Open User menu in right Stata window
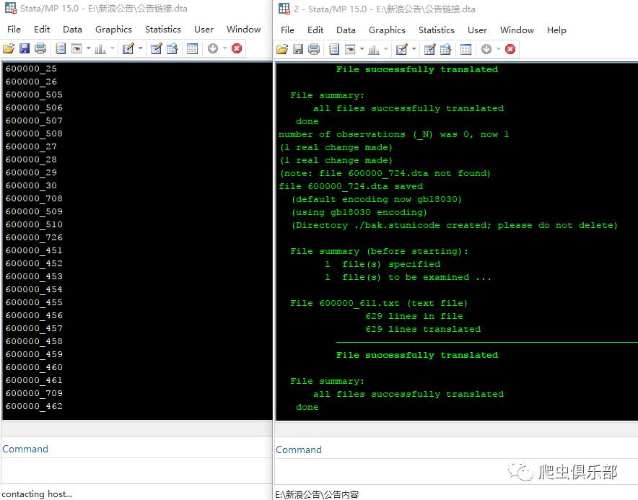 (477, 30)
